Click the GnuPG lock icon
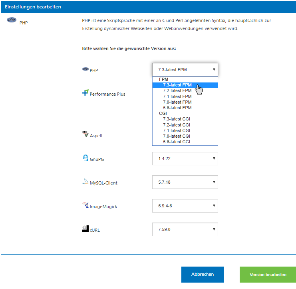296x289 pixels. (85, 158)
